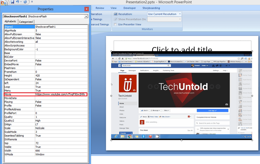Click the Playing False value
This screenshot has width=260, height=164.
[x=61, y=102]
